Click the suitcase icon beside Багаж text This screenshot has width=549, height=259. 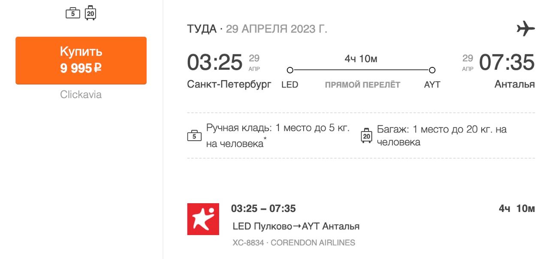click(366, 136)
